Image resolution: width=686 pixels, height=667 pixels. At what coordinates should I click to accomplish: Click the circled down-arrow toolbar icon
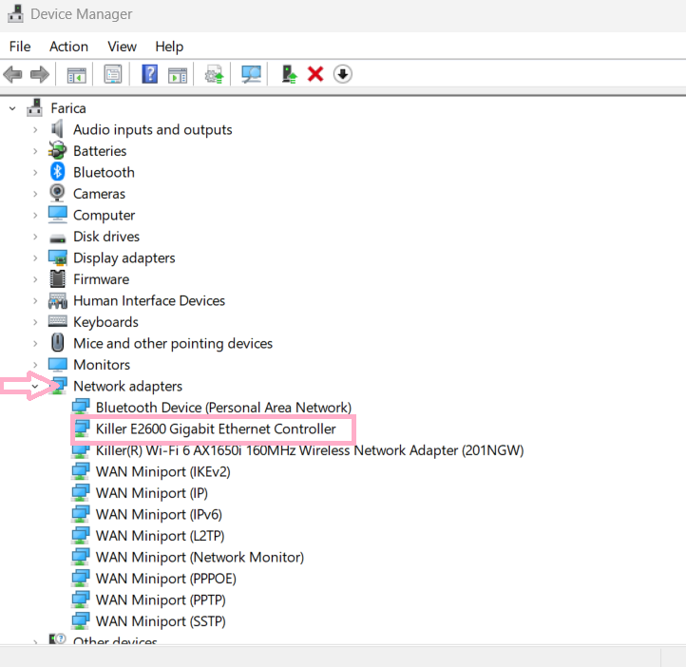343,74
